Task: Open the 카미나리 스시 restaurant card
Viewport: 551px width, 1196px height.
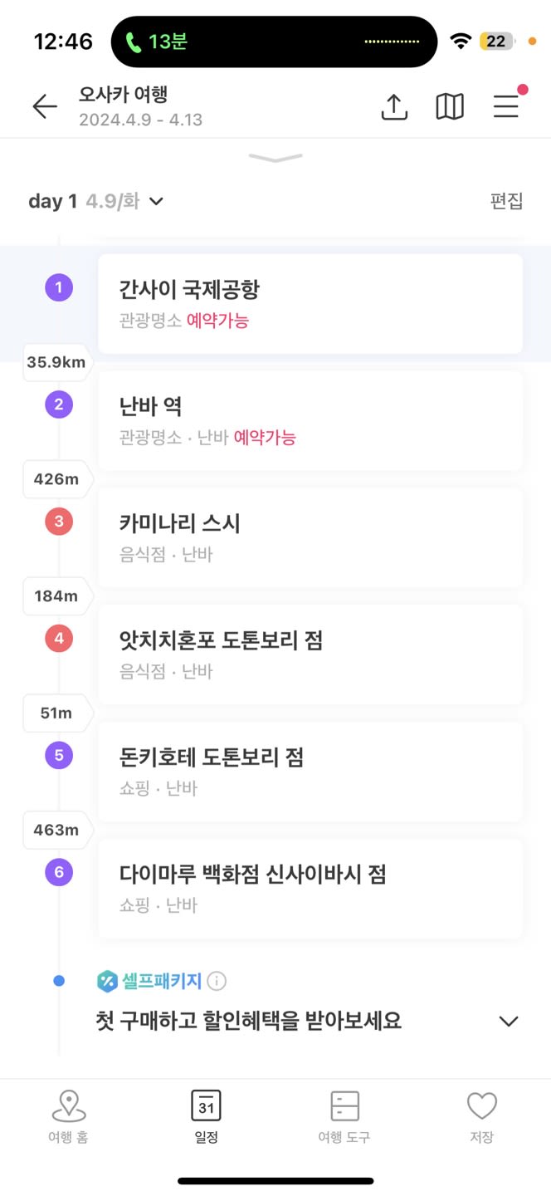Action: (x=310, y=537)
